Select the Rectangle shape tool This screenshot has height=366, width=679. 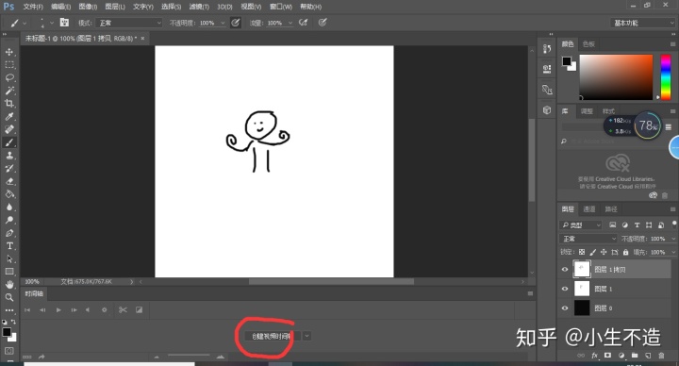pos(9,272)
